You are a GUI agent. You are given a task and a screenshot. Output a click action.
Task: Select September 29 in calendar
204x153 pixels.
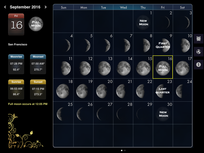(143, 113)
